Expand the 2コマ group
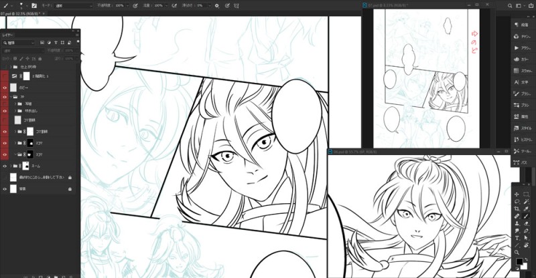Image resolution: width=536 pixels, height=278 pixels. click(15, 143)
